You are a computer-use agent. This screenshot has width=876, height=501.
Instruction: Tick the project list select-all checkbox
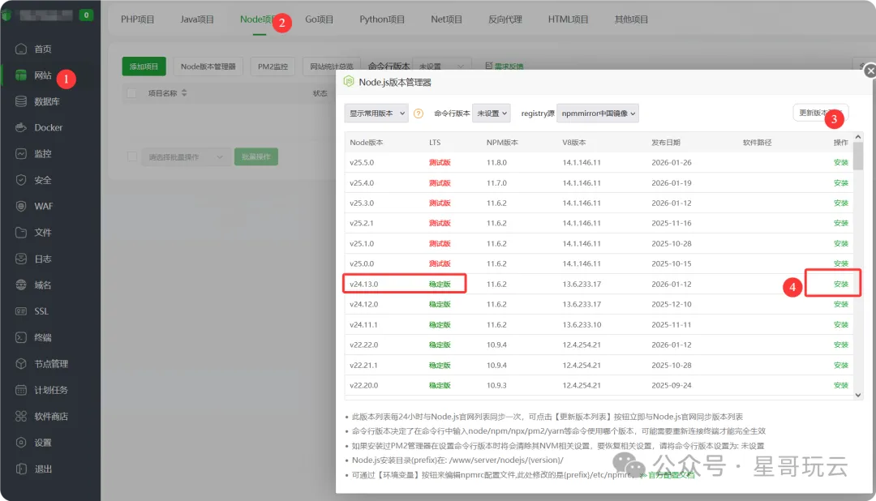[x=131, y=92]
